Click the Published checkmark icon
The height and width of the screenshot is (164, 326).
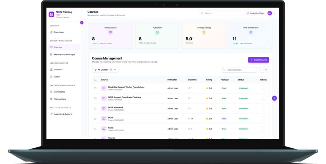[157, 32]
